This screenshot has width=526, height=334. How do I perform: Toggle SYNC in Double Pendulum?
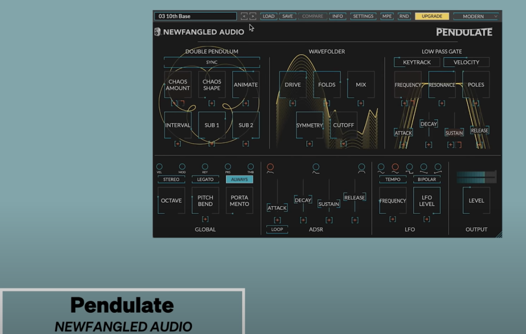click(212, 62)
